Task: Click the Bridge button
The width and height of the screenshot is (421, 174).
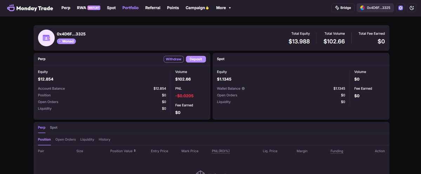Action: [x=343, y=8]
